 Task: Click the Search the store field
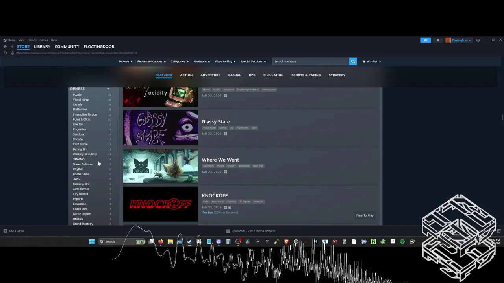[x=311, y=61]
